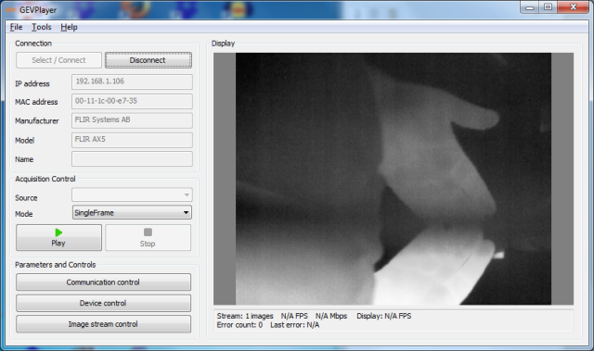Open the Help menu

point(69,27)
